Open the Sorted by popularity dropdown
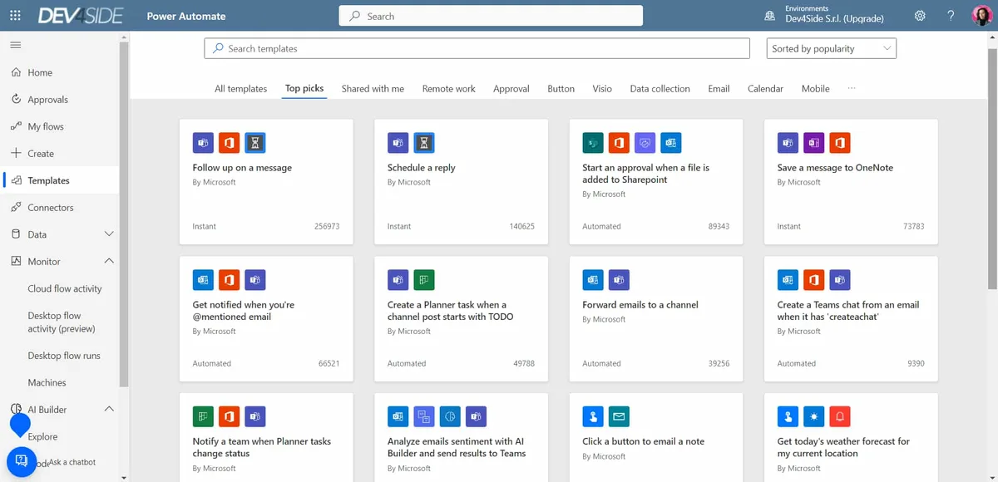Viewport: 998px width, 482px height. click(832, 49)
